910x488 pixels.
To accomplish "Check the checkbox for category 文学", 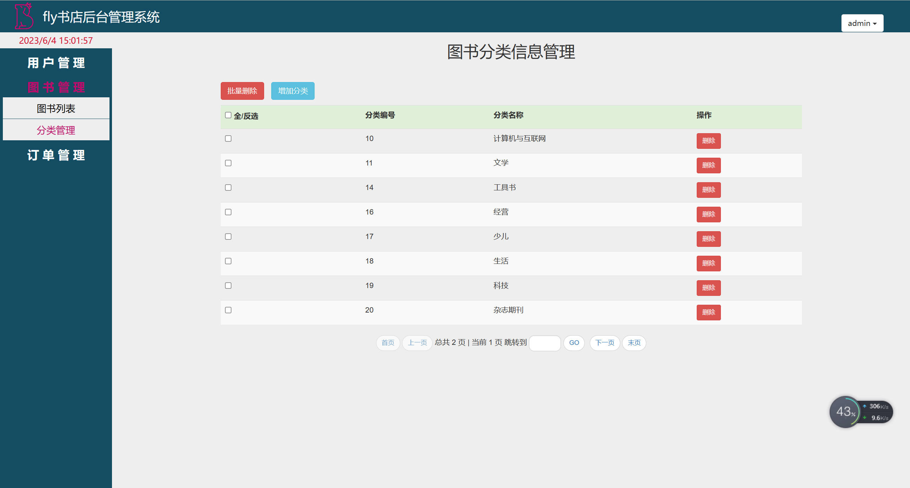I will pyautogui.click(x=228, y=163).
